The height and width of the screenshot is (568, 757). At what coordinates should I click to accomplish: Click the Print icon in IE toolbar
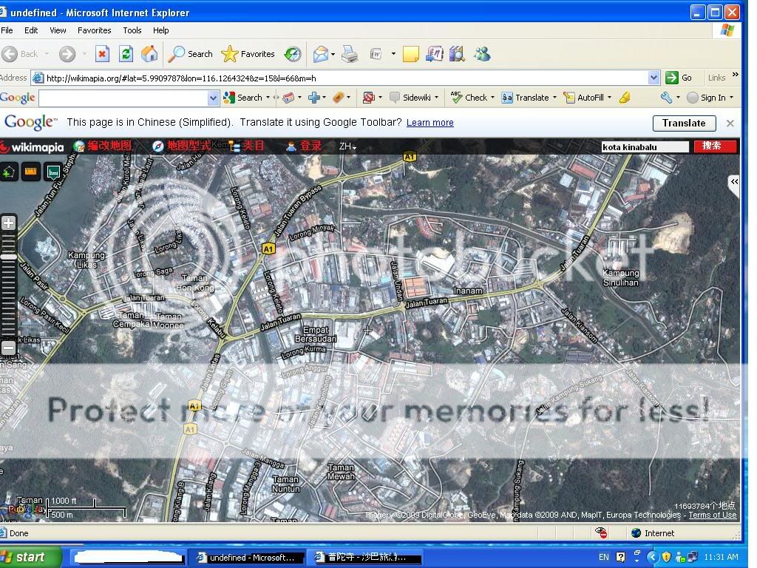tap(350, 54)
